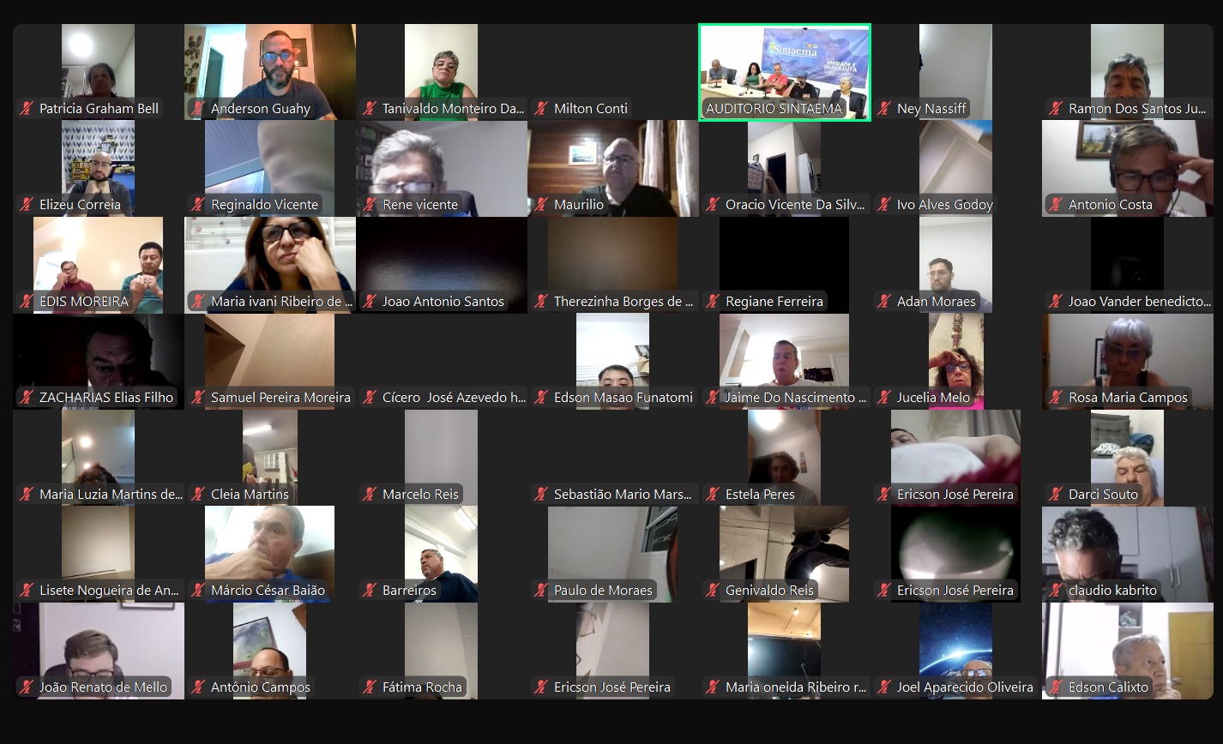Click the Edson Masao Funatomi name label
The height and width of the screenshot is (744, 1223).
pyautogui.click(x=623, y=398)
